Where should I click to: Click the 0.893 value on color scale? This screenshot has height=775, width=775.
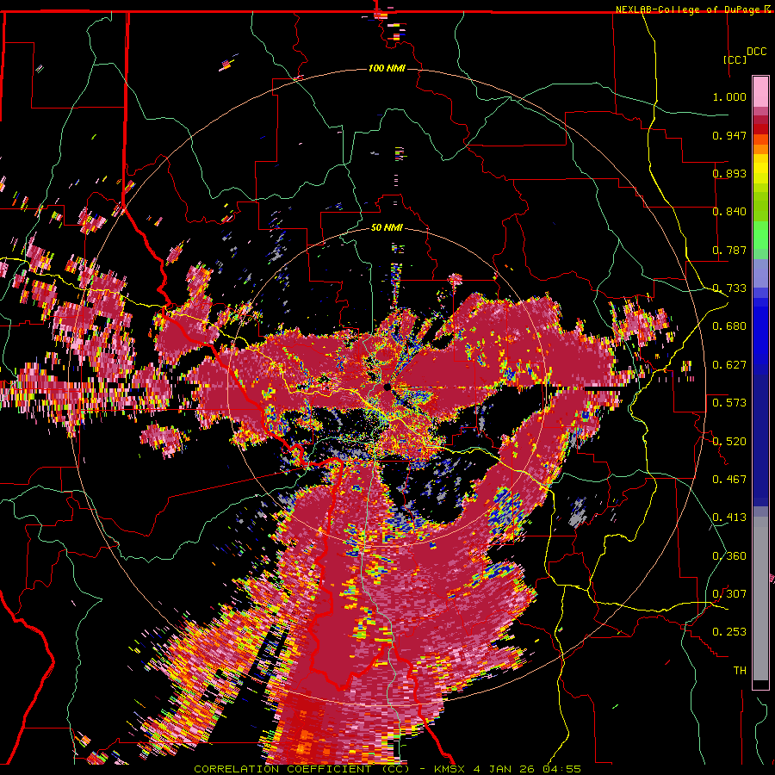(729, 173)
